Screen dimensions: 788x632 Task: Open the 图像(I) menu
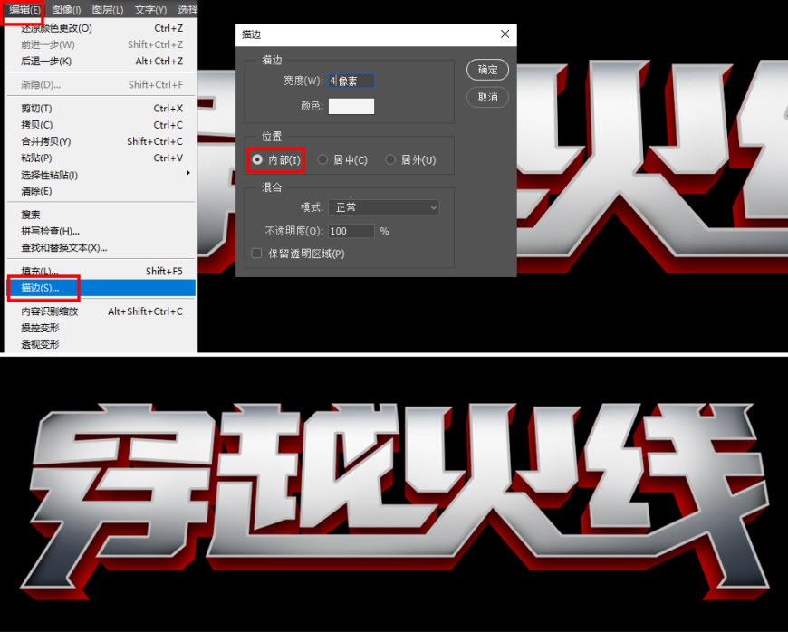coord(66,9)
